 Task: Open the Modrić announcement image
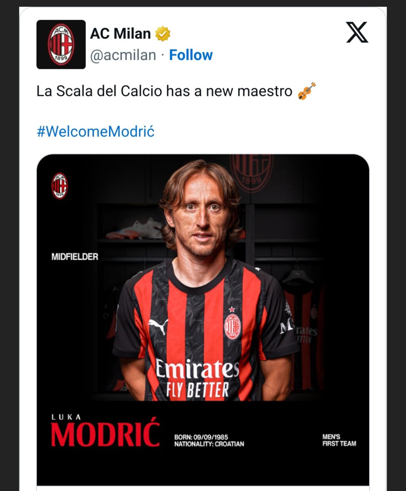203,320
